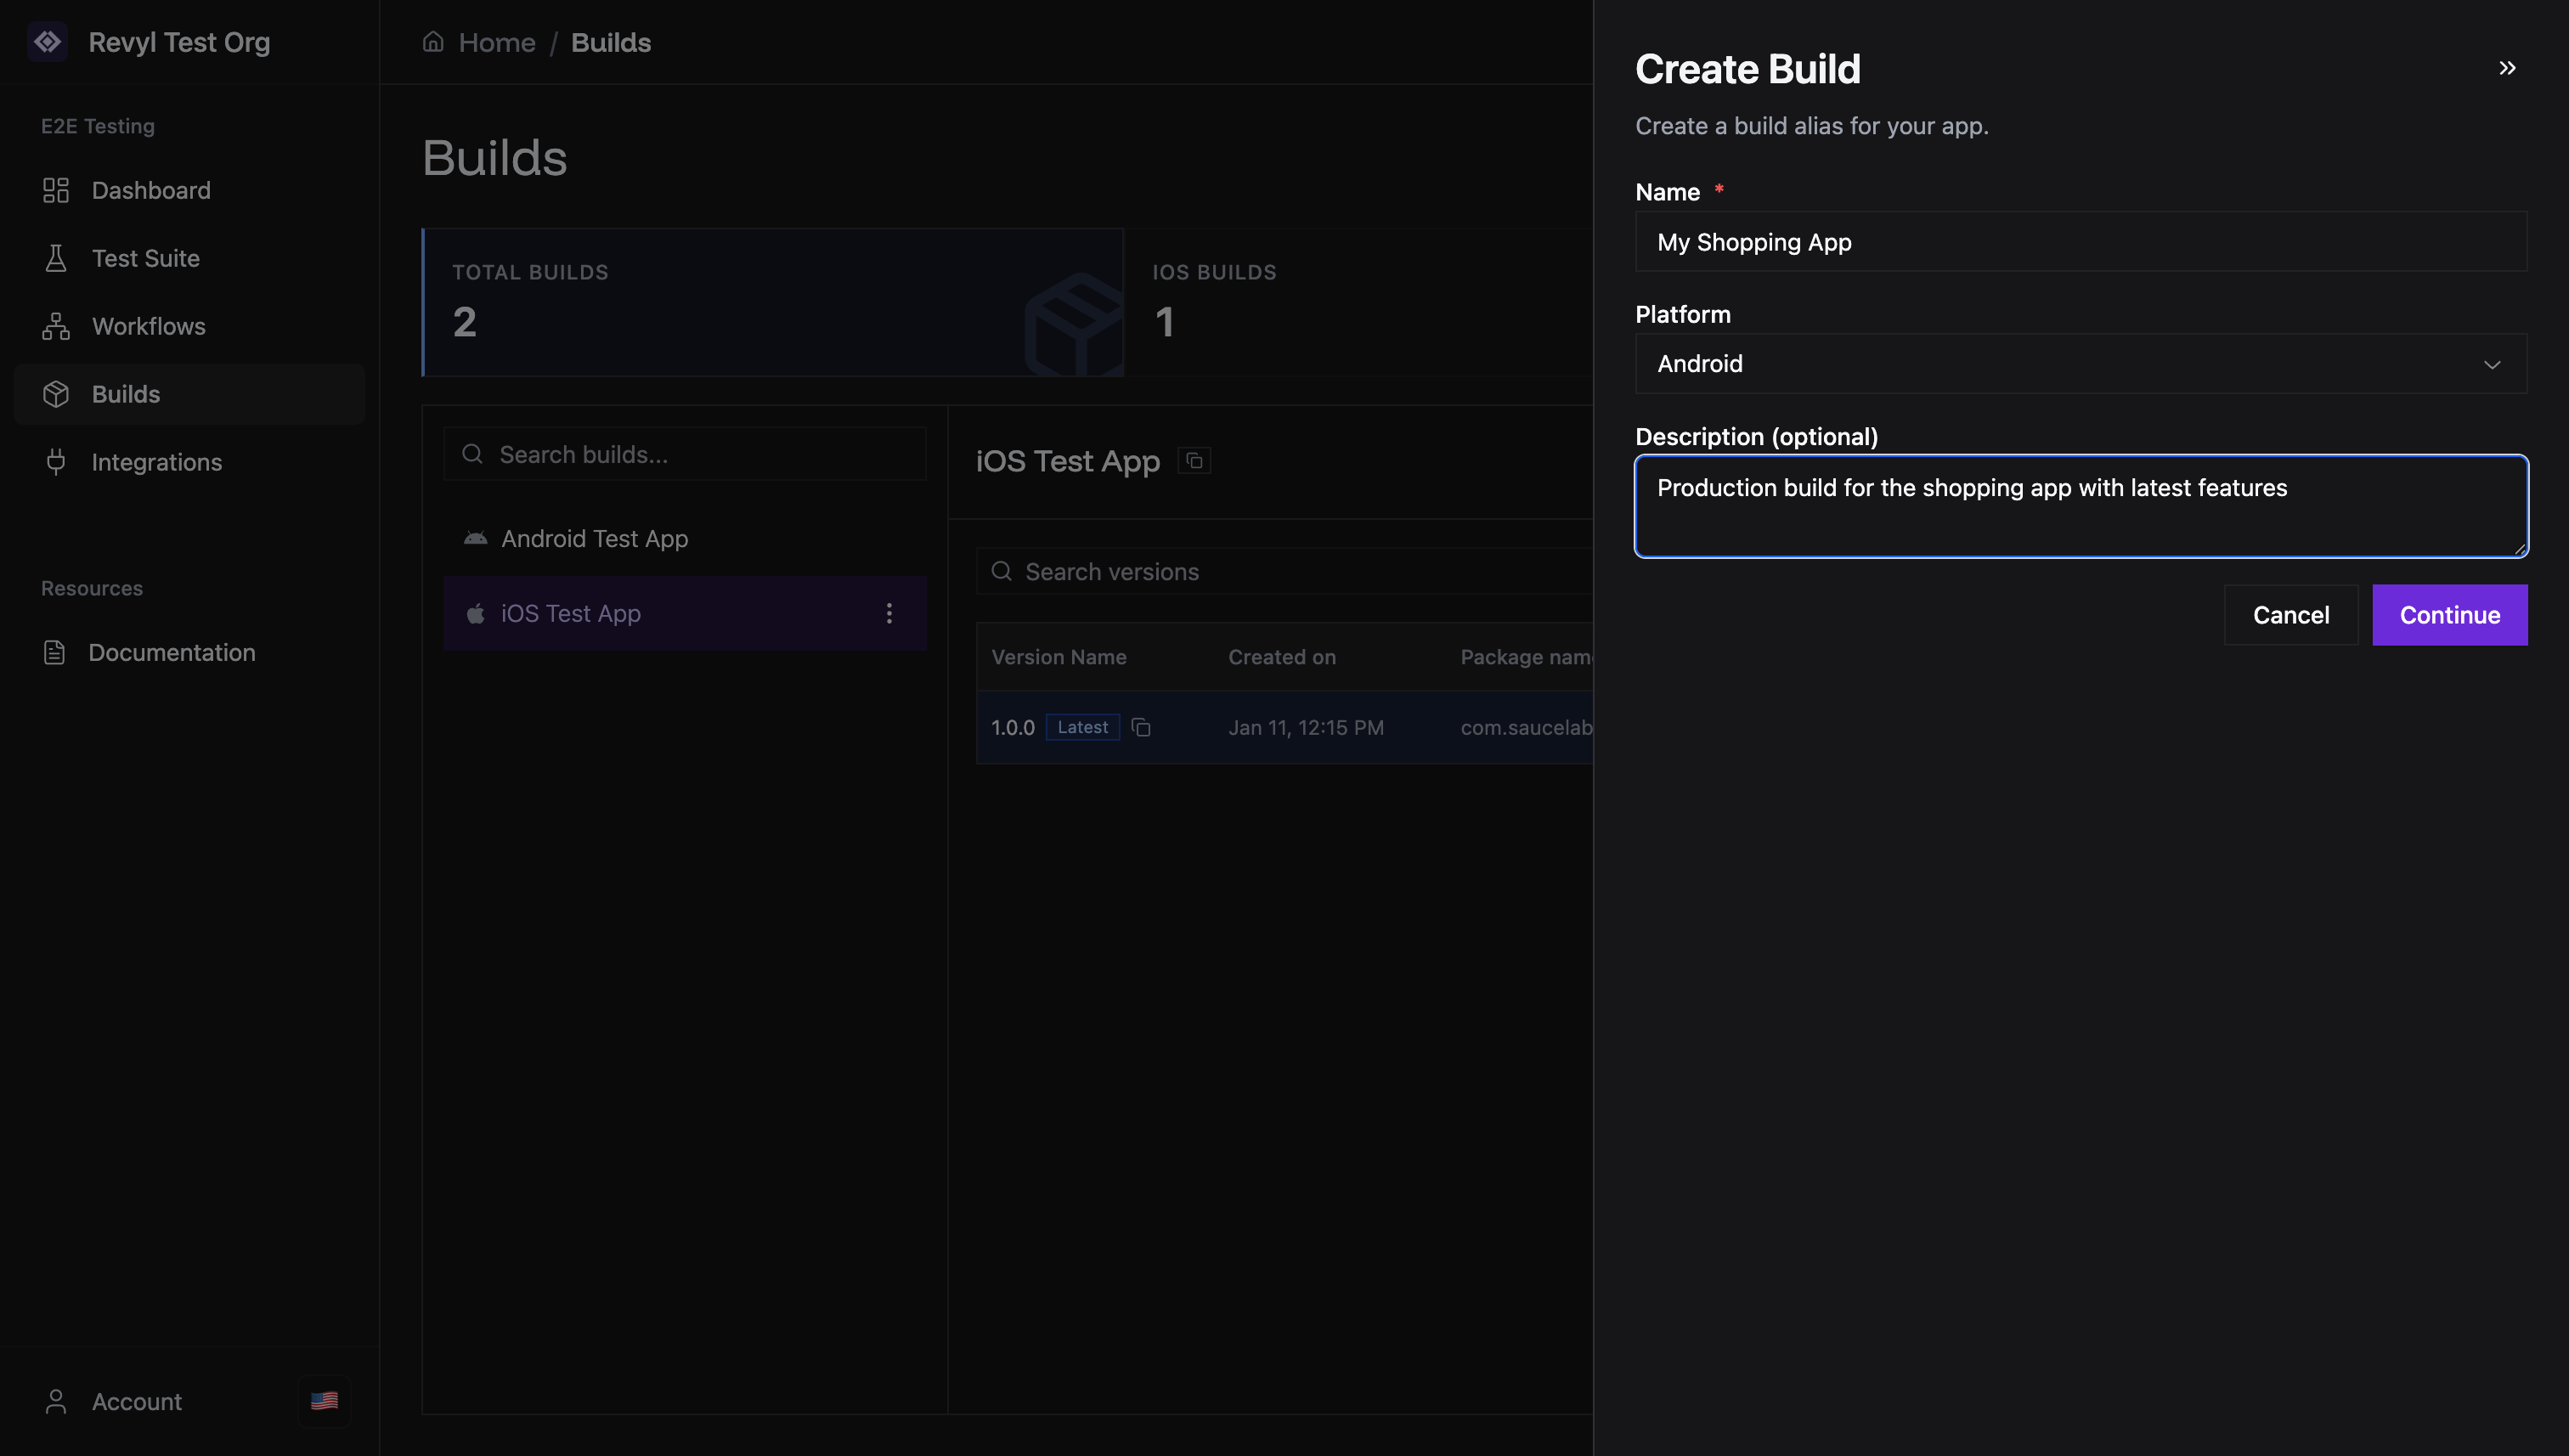
Task: Click Continue to create the build
Action: [2449, 614]
